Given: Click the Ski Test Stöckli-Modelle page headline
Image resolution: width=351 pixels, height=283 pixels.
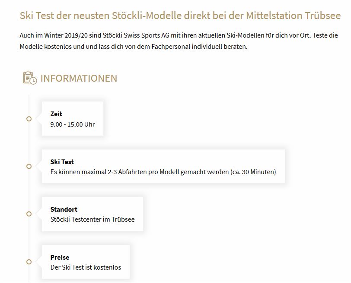Looking at the screenshot, I should 180,16.
